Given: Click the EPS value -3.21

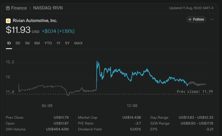Looking at the screenshot, I should (209, 129).
